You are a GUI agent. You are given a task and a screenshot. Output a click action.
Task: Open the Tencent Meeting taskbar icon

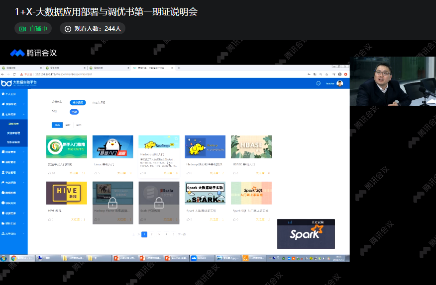coord(195,258)
